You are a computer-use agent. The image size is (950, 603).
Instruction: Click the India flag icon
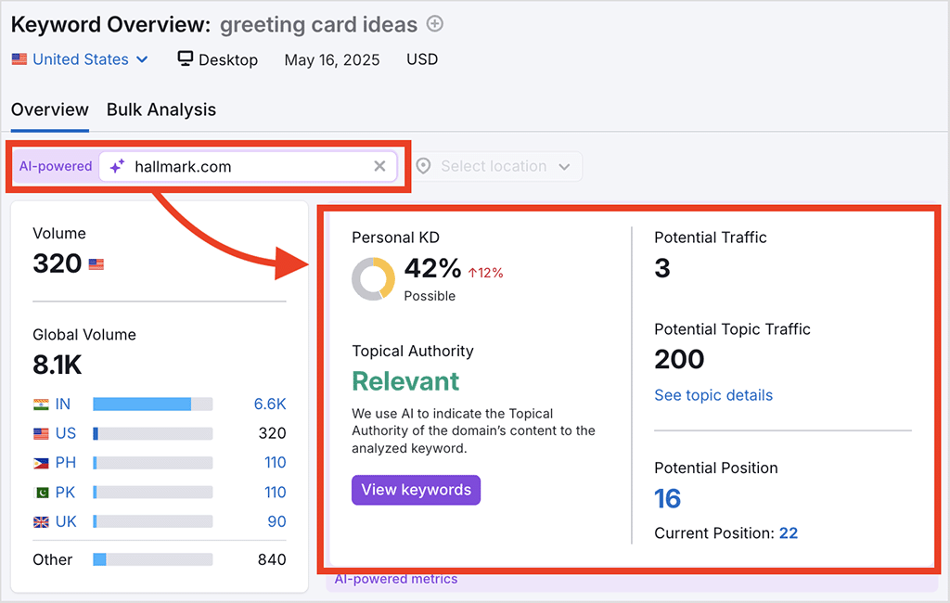pos(41,404)
